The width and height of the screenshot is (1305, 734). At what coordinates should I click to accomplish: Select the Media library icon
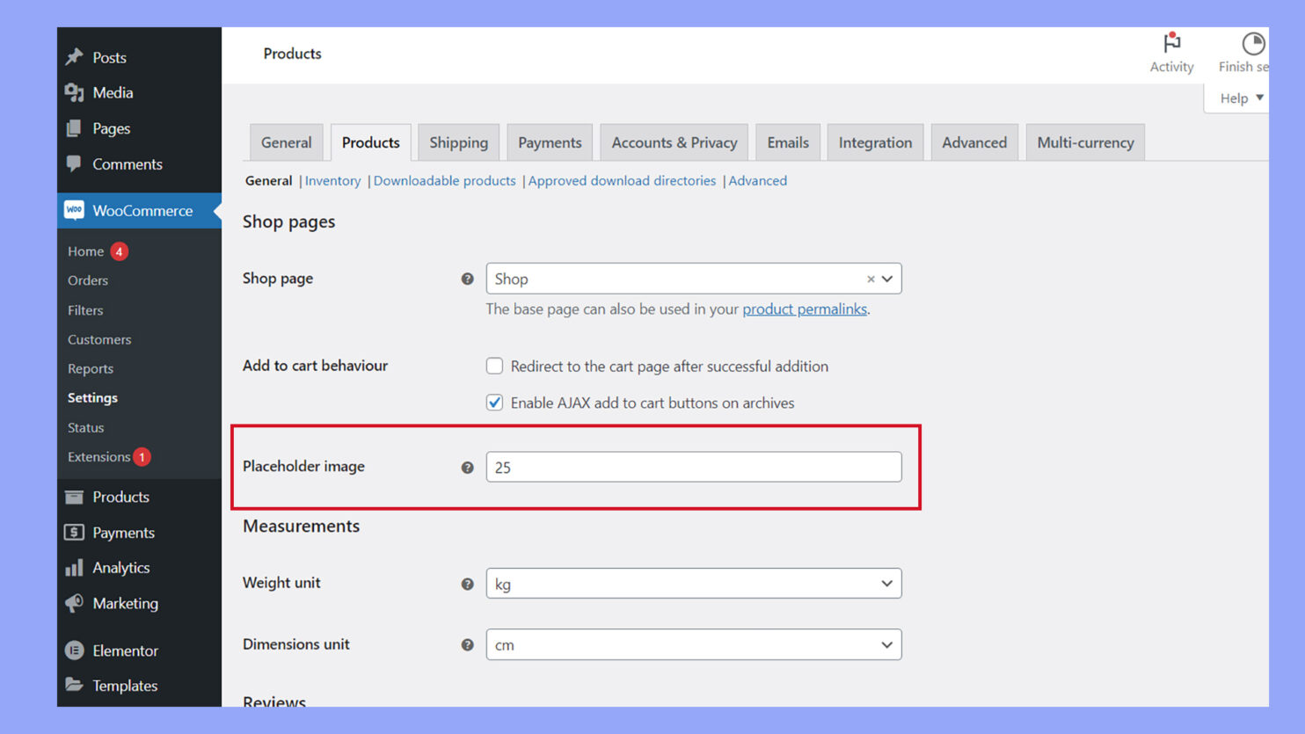click(74, 92)
